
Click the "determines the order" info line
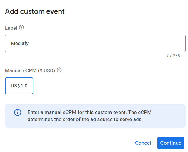pos(85,120)
